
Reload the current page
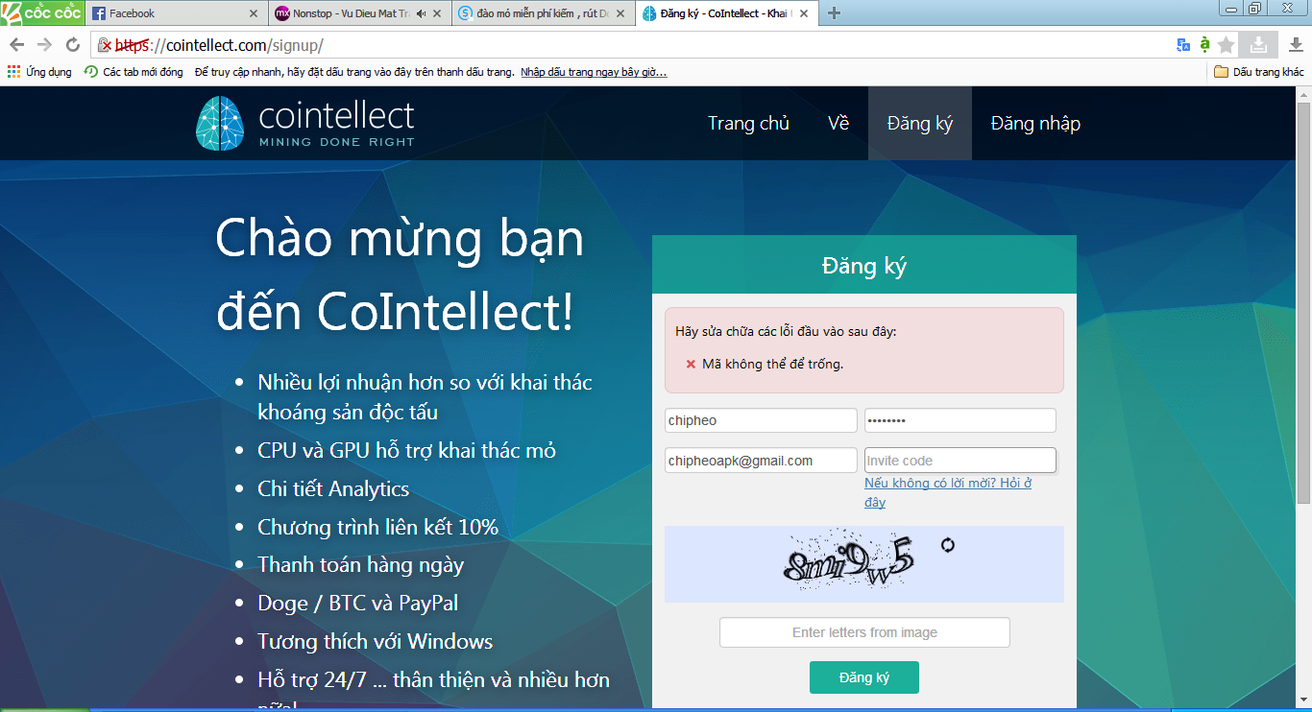pyautogui.click(x=72, y=45)
